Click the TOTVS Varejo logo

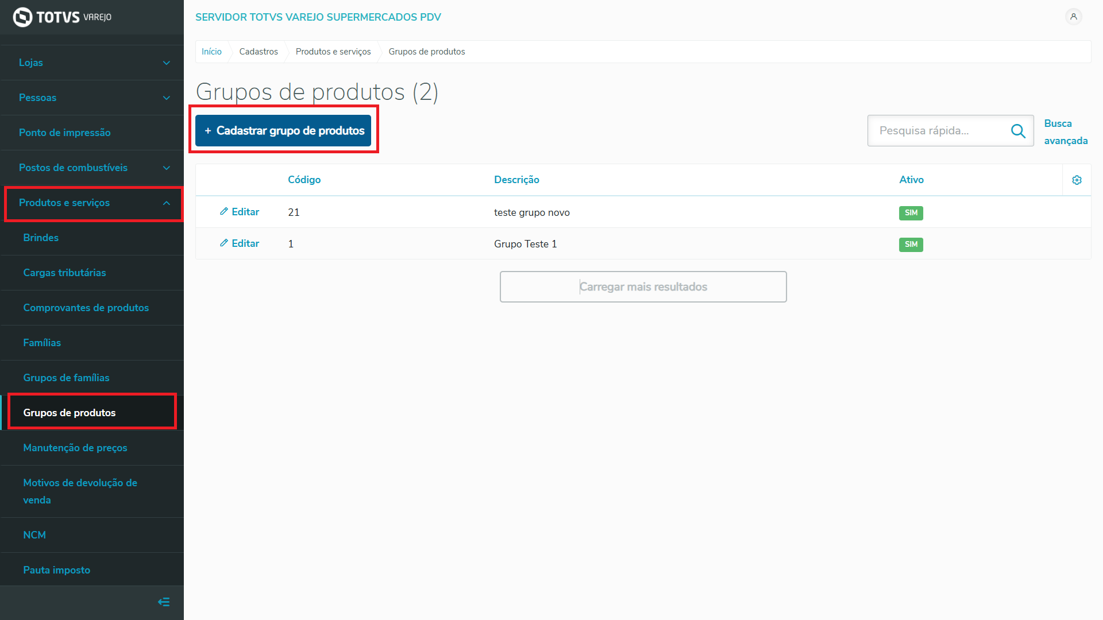(62, 17)
